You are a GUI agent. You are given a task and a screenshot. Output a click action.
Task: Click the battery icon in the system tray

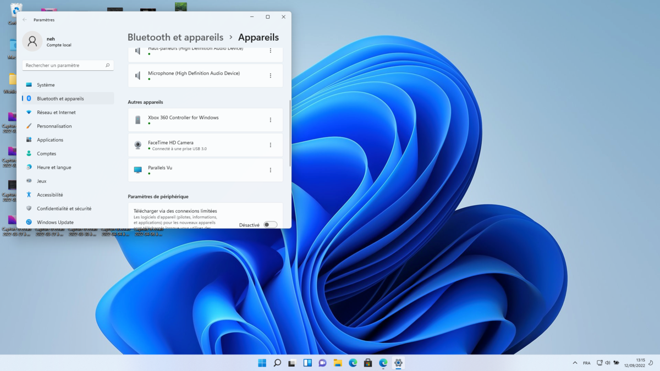tap(617, 363)
